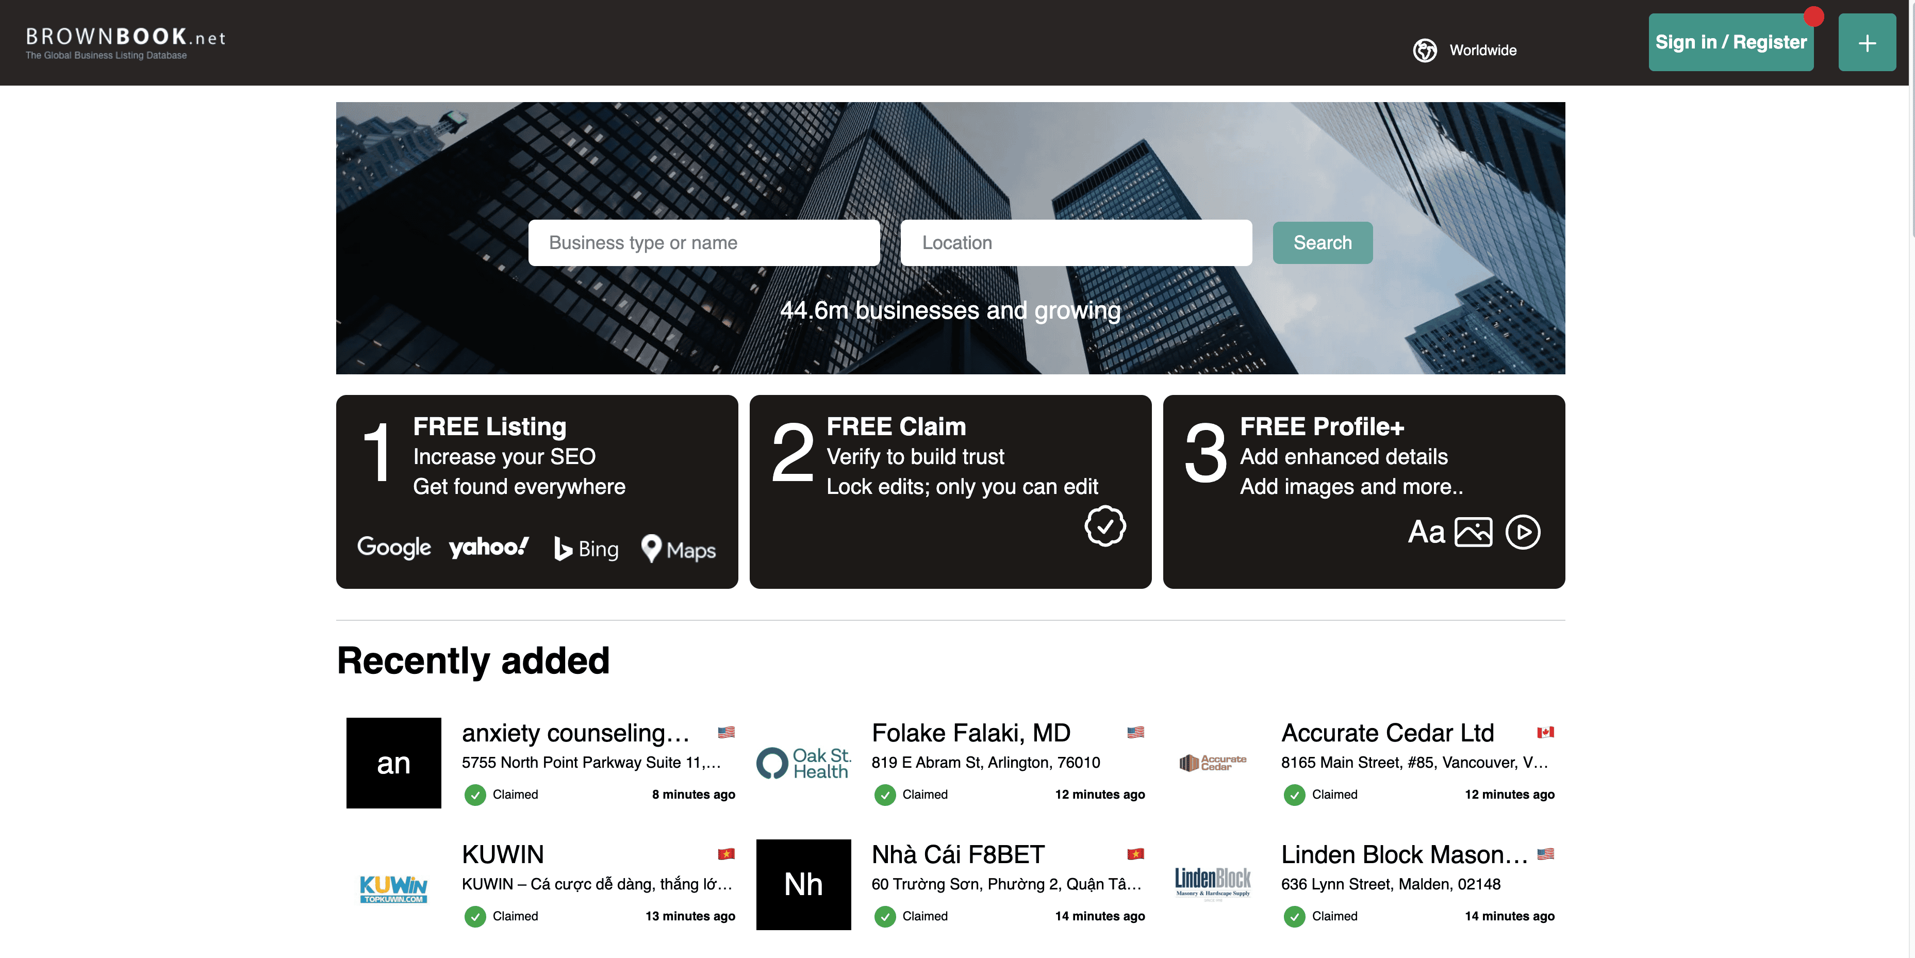Click the Oak St. Health logo thumbnail
The image size is (1915, 958).
click(x=803, y=763)
